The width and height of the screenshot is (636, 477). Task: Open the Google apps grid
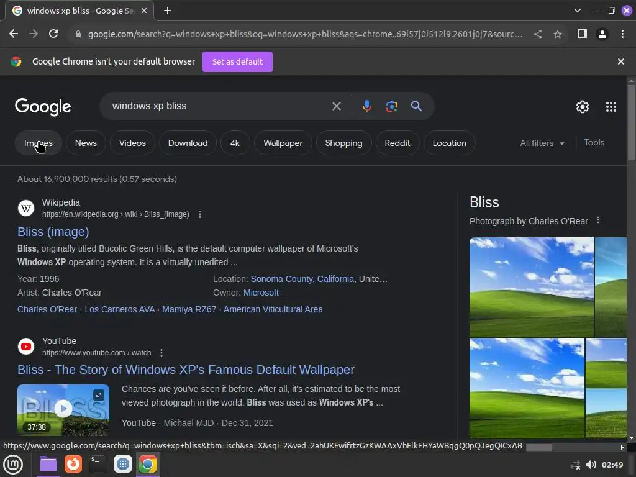point(611,107)
